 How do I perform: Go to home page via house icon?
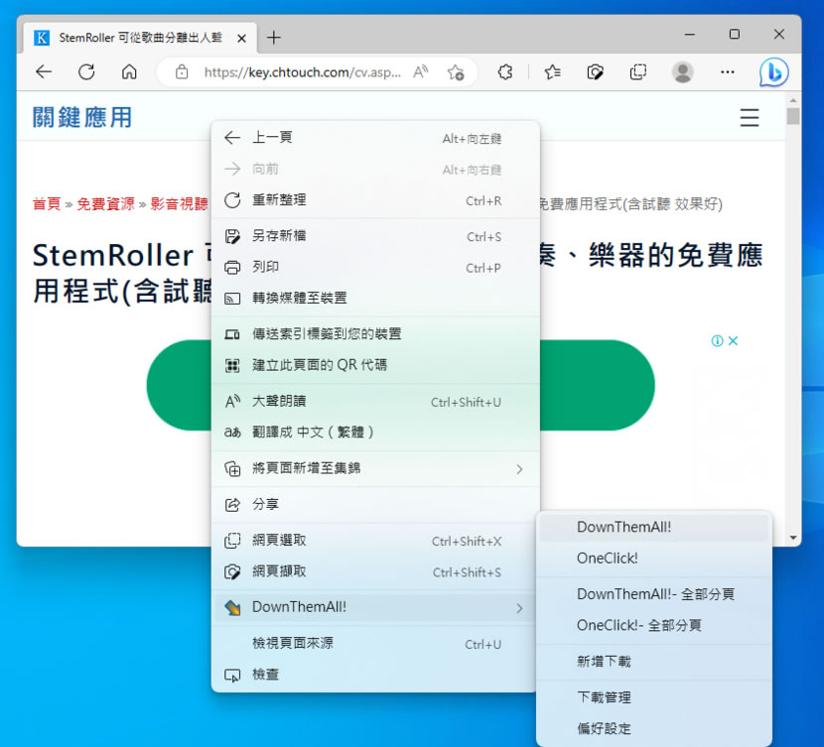(x=129, y=71)
